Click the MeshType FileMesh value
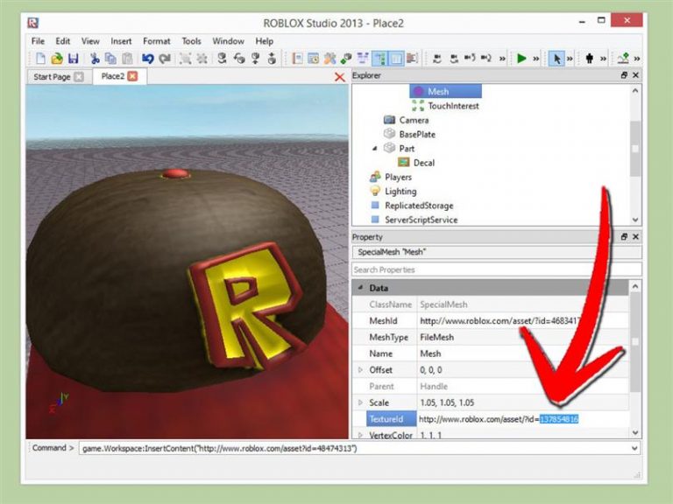Viewport: 673px width, 504px height. pyautogui.click(x=523, y=337)
